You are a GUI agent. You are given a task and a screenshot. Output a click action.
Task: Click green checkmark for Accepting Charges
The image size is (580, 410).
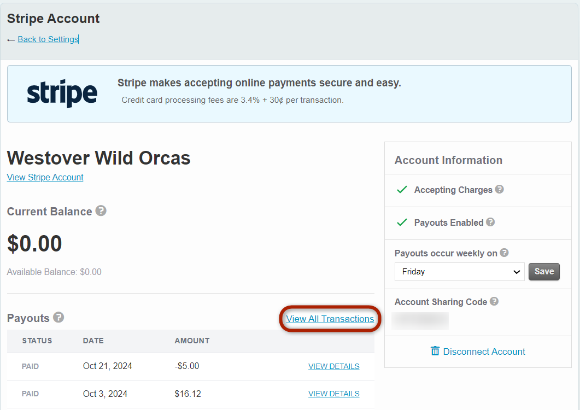coord(402,190)
